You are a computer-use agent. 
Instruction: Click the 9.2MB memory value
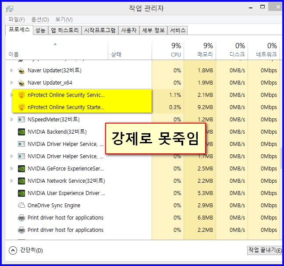pos(205,107)
